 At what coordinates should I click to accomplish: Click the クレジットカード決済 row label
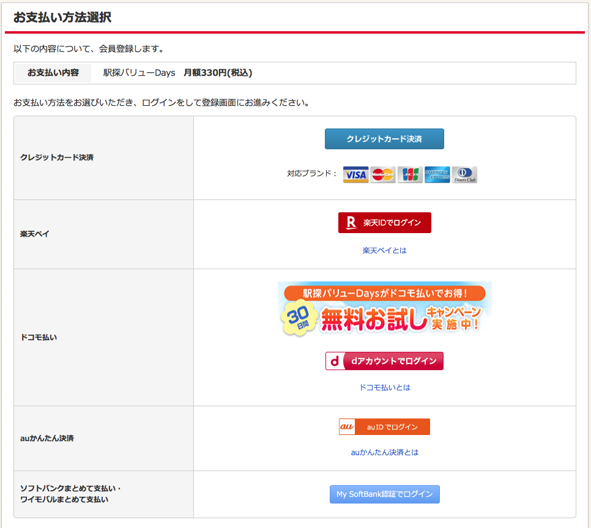[57, 157]
